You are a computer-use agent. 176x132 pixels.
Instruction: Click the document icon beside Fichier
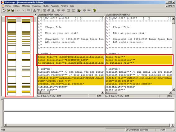click(x=3, y=6)
